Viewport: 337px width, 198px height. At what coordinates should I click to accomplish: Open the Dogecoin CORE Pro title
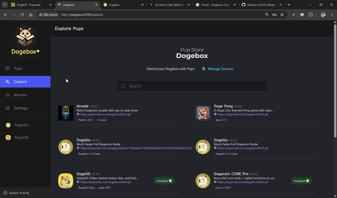(x=231, y=174)
